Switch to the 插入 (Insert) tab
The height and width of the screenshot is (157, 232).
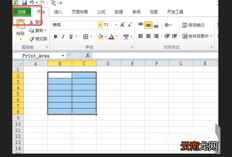[58, 12]
